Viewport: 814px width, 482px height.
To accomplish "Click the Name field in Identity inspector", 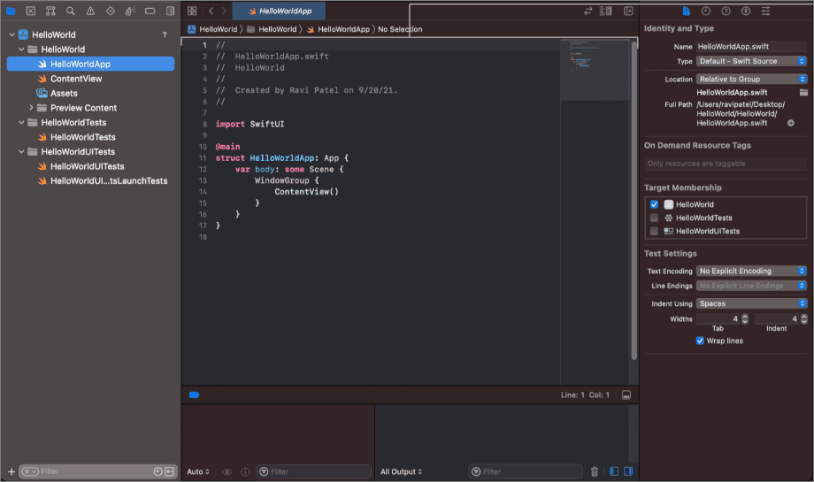I will [x=751, y=46].
